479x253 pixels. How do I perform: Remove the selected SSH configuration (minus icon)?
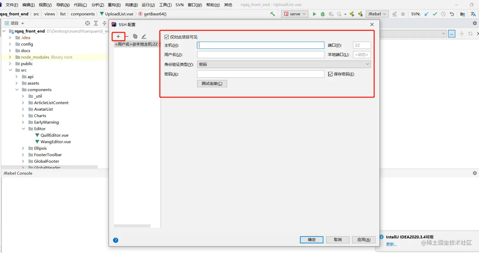point(127,36)
